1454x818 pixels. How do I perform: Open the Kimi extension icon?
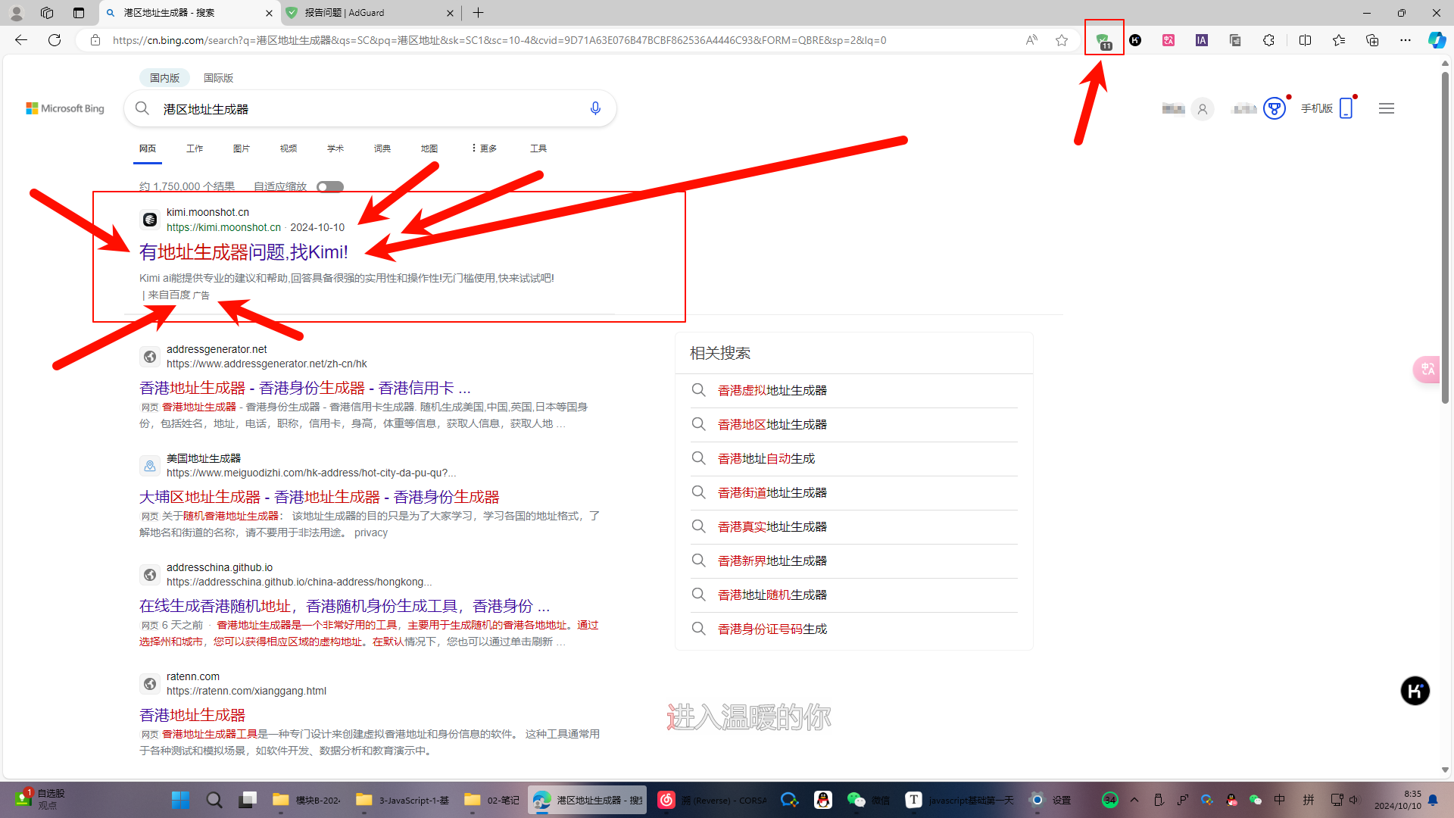coord(1135,40)
